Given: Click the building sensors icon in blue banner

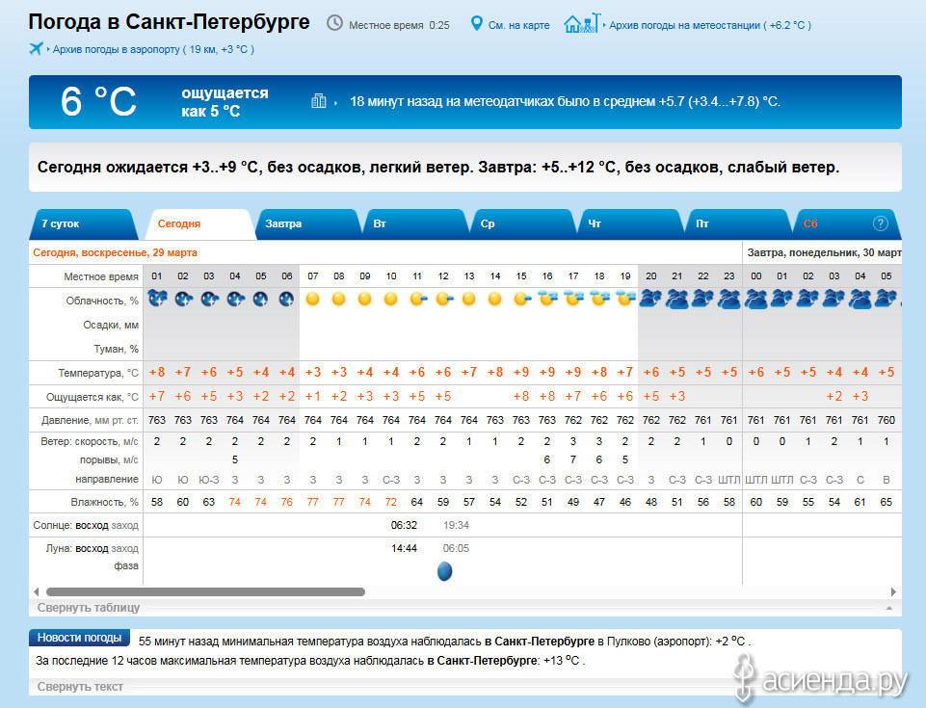Looking at the screenshot, I should pyautogui.click(x=319, y=101).
